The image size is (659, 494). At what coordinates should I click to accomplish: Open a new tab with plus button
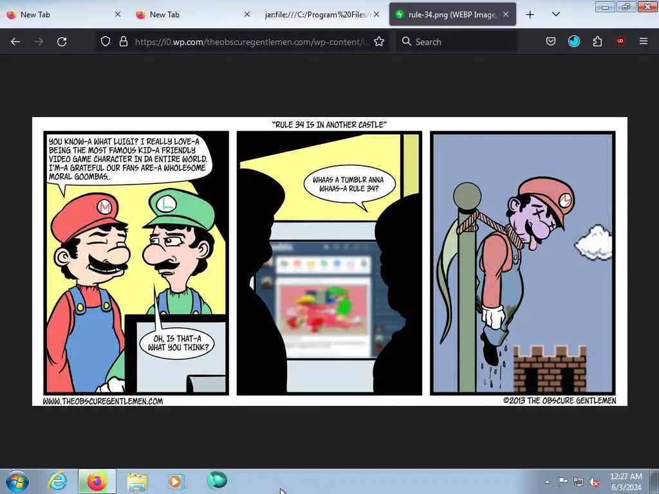[530, 15]
